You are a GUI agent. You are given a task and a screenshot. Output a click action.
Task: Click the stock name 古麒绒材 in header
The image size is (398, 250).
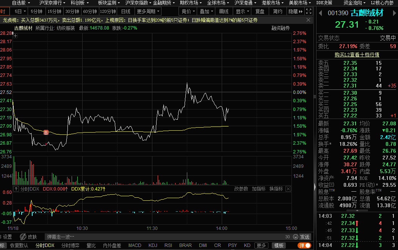tap(367, 13)
